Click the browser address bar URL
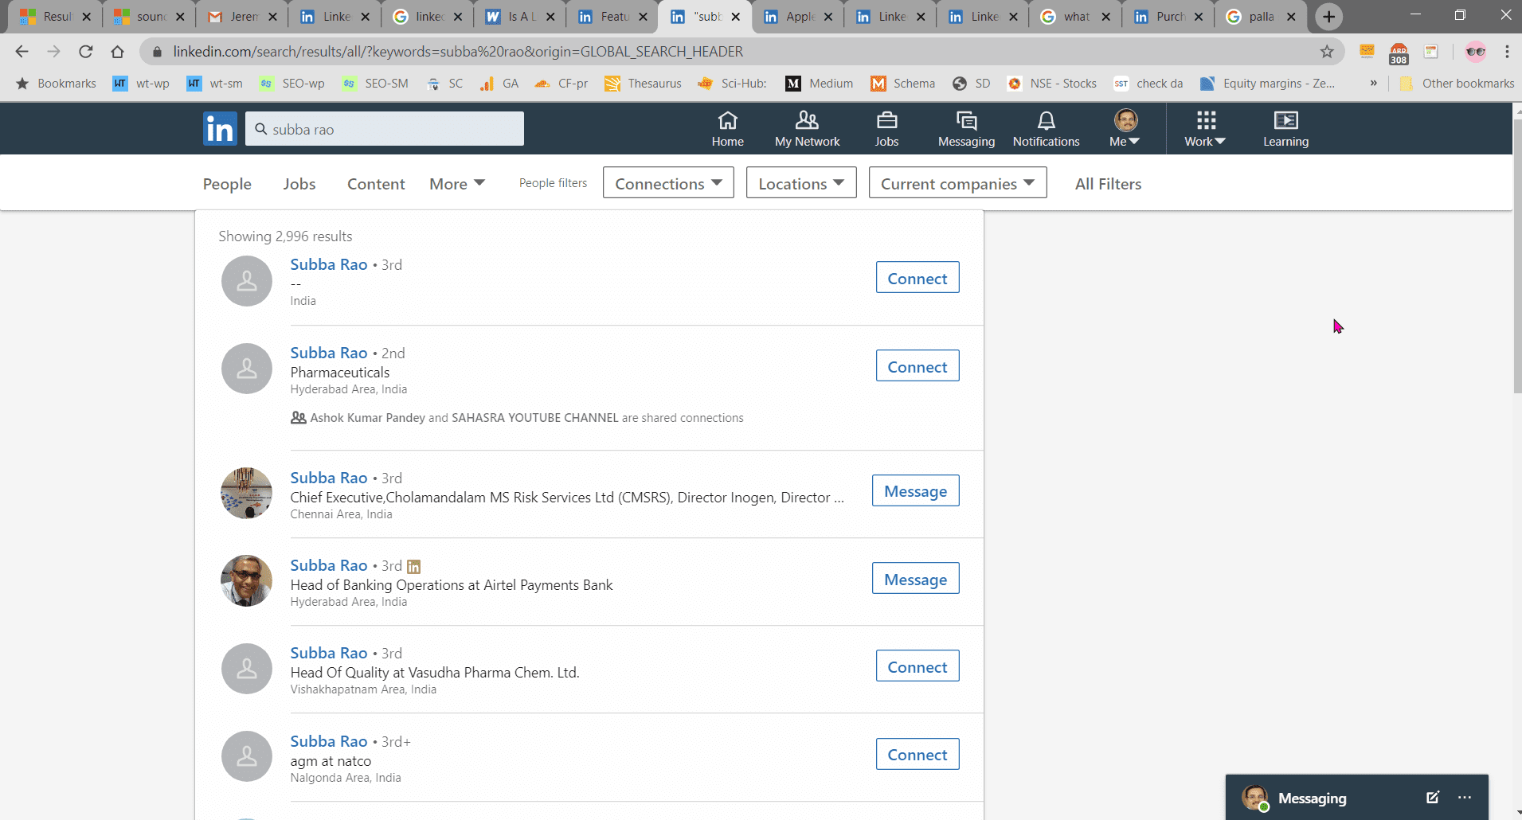The height and width of the screenshot is (820, 1522). [x=458, y=52]
